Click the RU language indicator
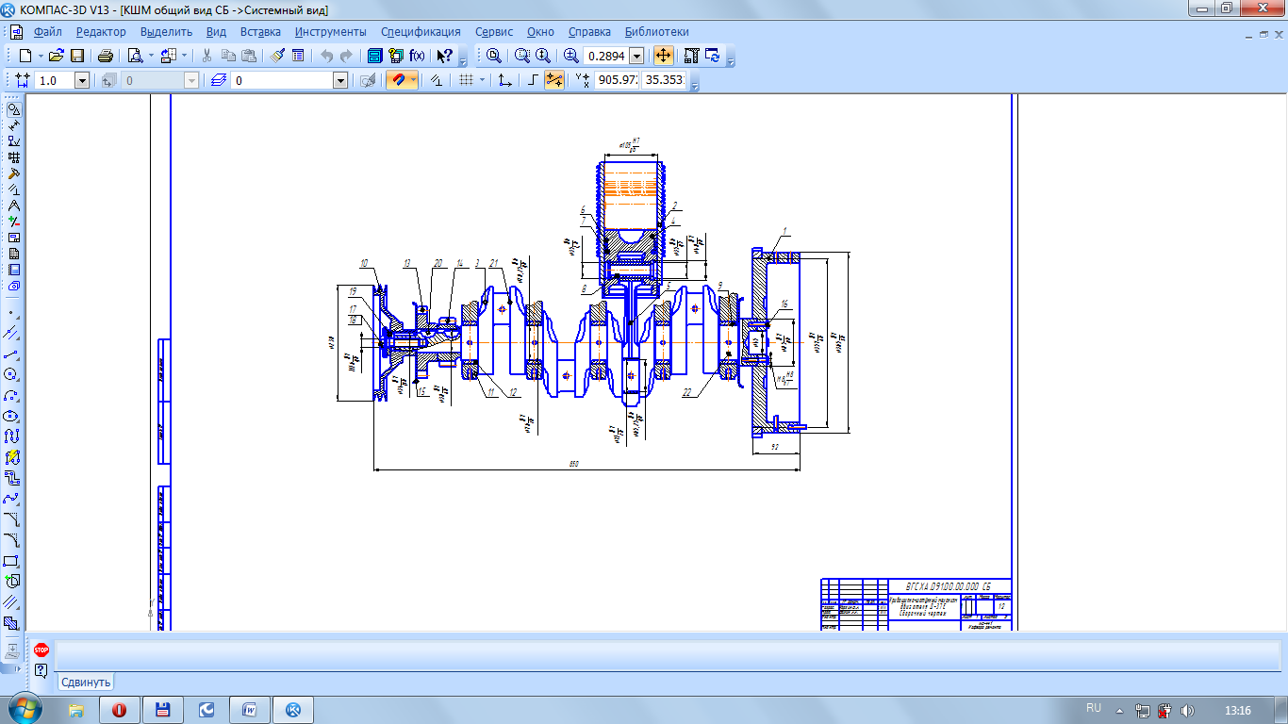This screenshot has height=724, width=1288. click(1094, 708)
